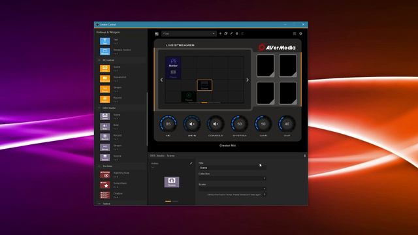Click the Title input field

233,168
